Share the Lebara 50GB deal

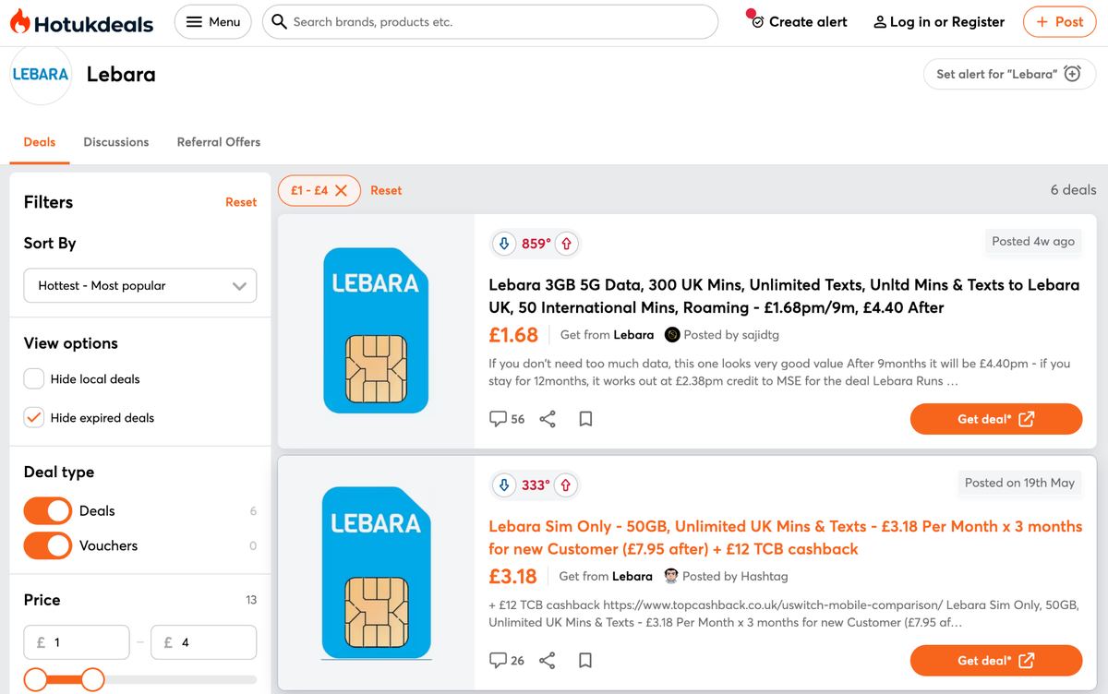548,661
